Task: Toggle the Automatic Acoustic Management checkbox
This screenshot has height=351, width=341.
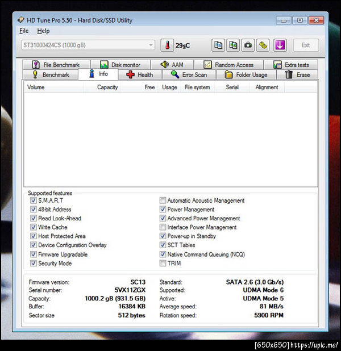Action: point(163,200)
